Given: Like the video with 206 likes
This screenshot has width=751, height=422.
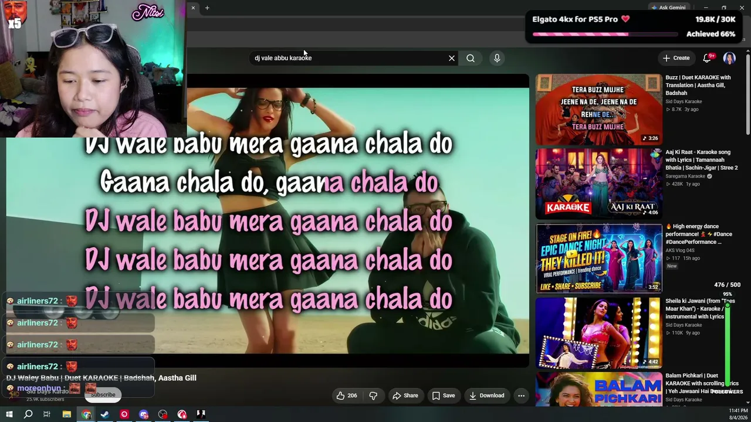Looking at the screenshot, I should point(347,396).
